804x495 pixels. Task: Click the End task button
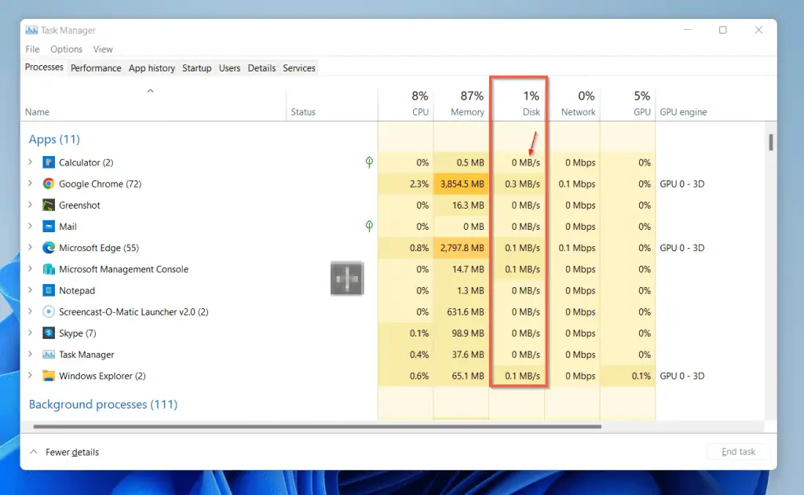tap(738, 451)
